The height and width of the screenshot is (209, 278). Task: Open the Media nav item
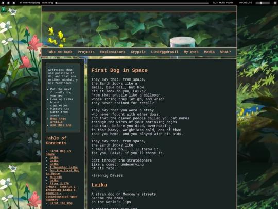click(210, 52)
